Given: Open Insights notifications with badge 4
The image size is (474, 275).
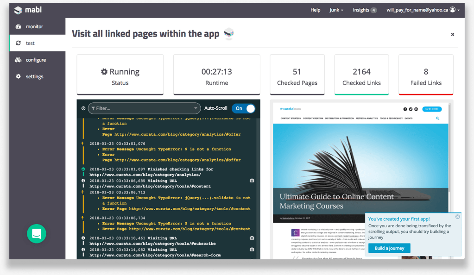Looking at the screenshot, I should (365, 10).
